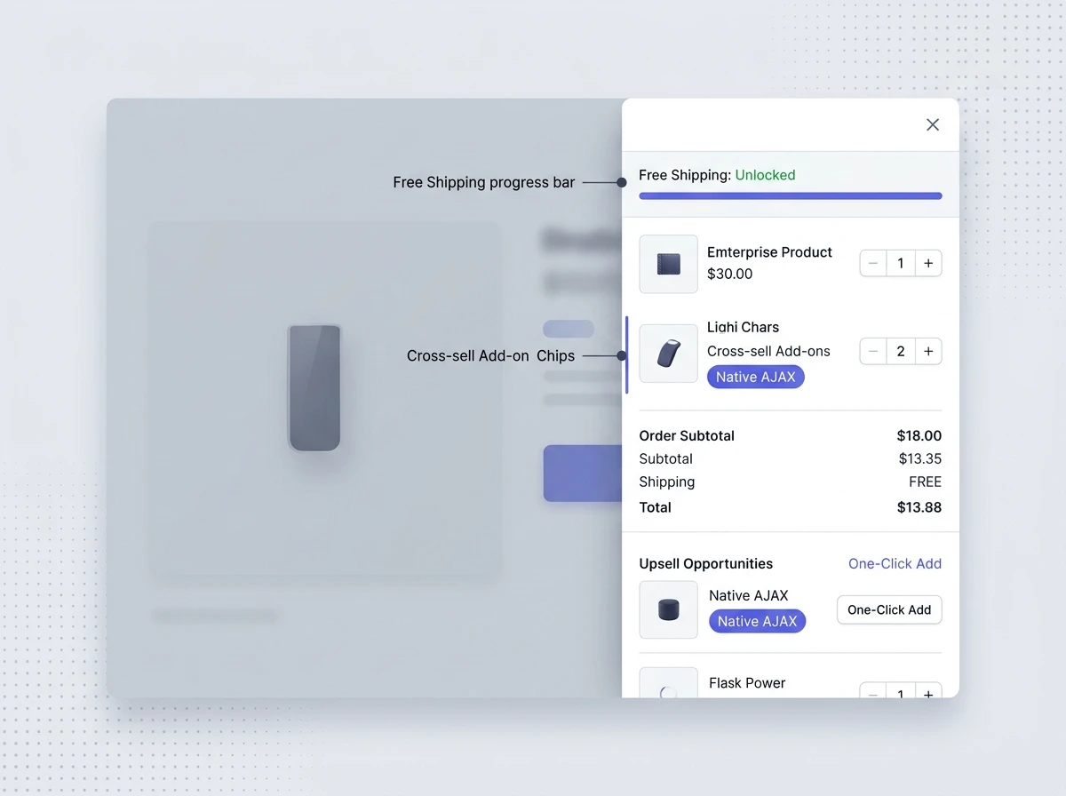Click the quantity field showing 1 for Emterprise Product
1066x796 pixels.
(901, 263)
